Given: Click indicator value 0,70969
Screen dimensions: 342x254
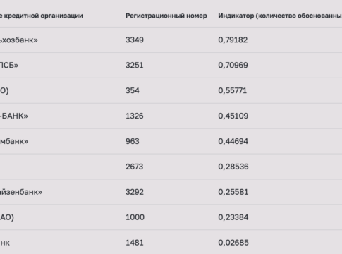Looking at the screenshot, I should click(x=233, y=66).
